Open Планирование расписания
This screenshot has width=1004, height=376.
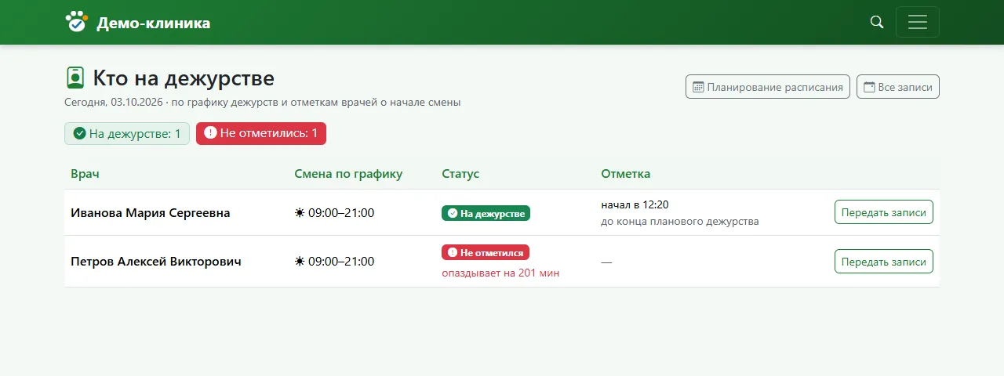point(767,87)
